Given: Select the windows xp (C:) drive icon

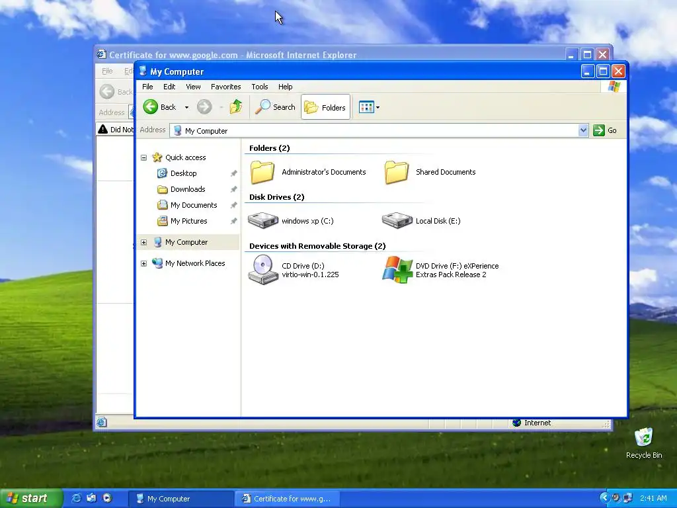Looking at the screenshot, I should [x=263, y=220].
